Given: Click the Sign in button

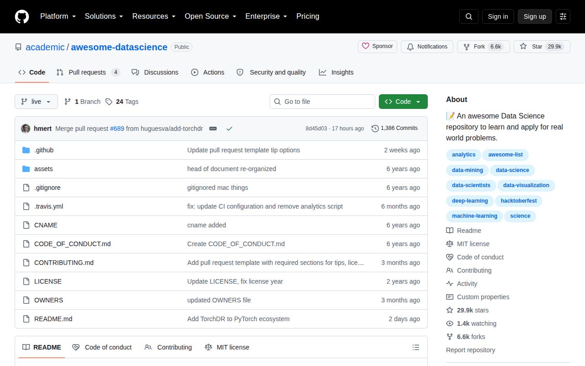Looking at the screenshot, I should click(x=498, y=16).
